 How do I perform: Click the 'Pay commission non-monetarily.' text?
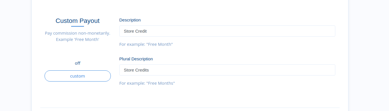(77, 33)
